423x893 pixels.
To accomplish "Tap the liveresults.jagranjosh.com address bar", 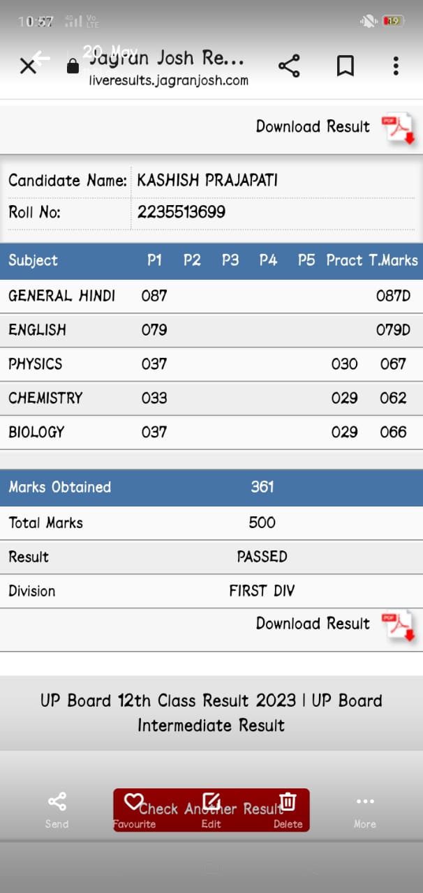I will (168, 80).
